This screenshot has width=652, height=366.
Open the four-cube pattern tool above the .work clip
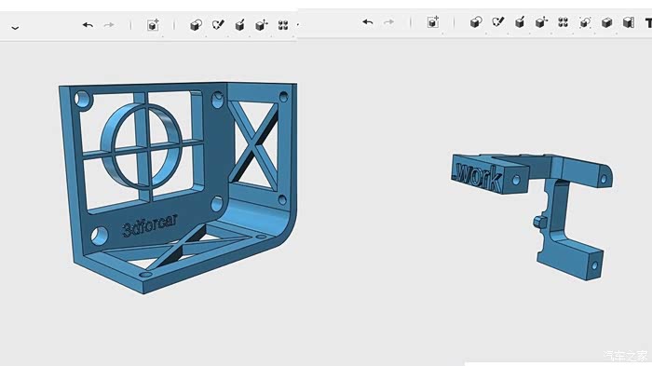coord(563,22)
